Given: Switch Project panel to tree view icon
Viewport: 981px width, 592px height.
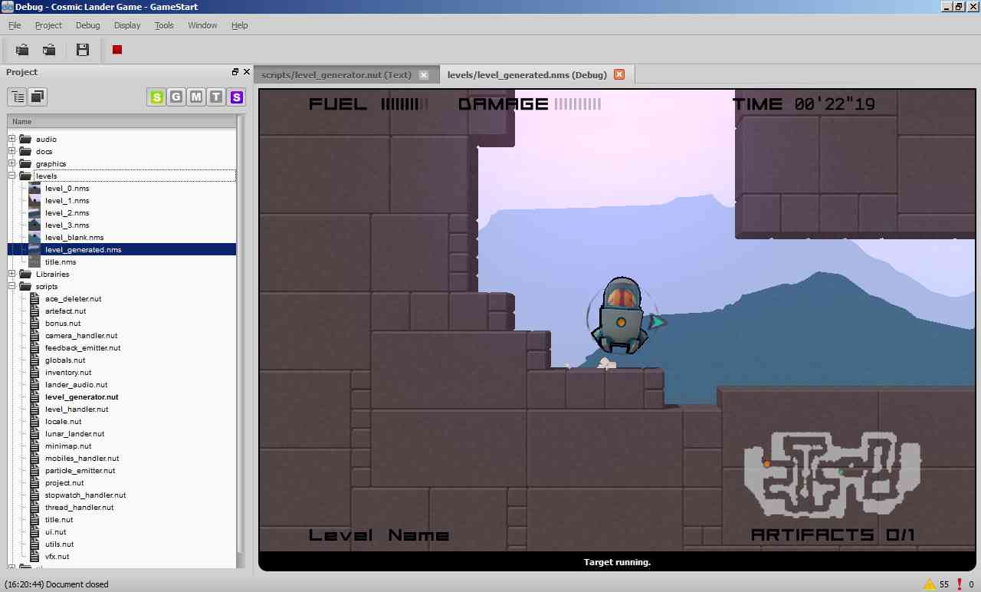Looking at the screenshot, I should tap(17, 97).
